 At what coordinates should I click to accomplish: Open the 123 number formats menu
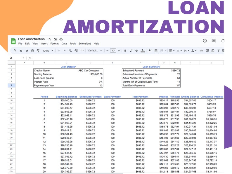click(82, 51)
